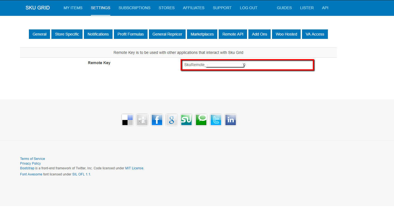Share on LinkedIn icon
Viewport: 394px width, 211px height.
coord(231,120)
